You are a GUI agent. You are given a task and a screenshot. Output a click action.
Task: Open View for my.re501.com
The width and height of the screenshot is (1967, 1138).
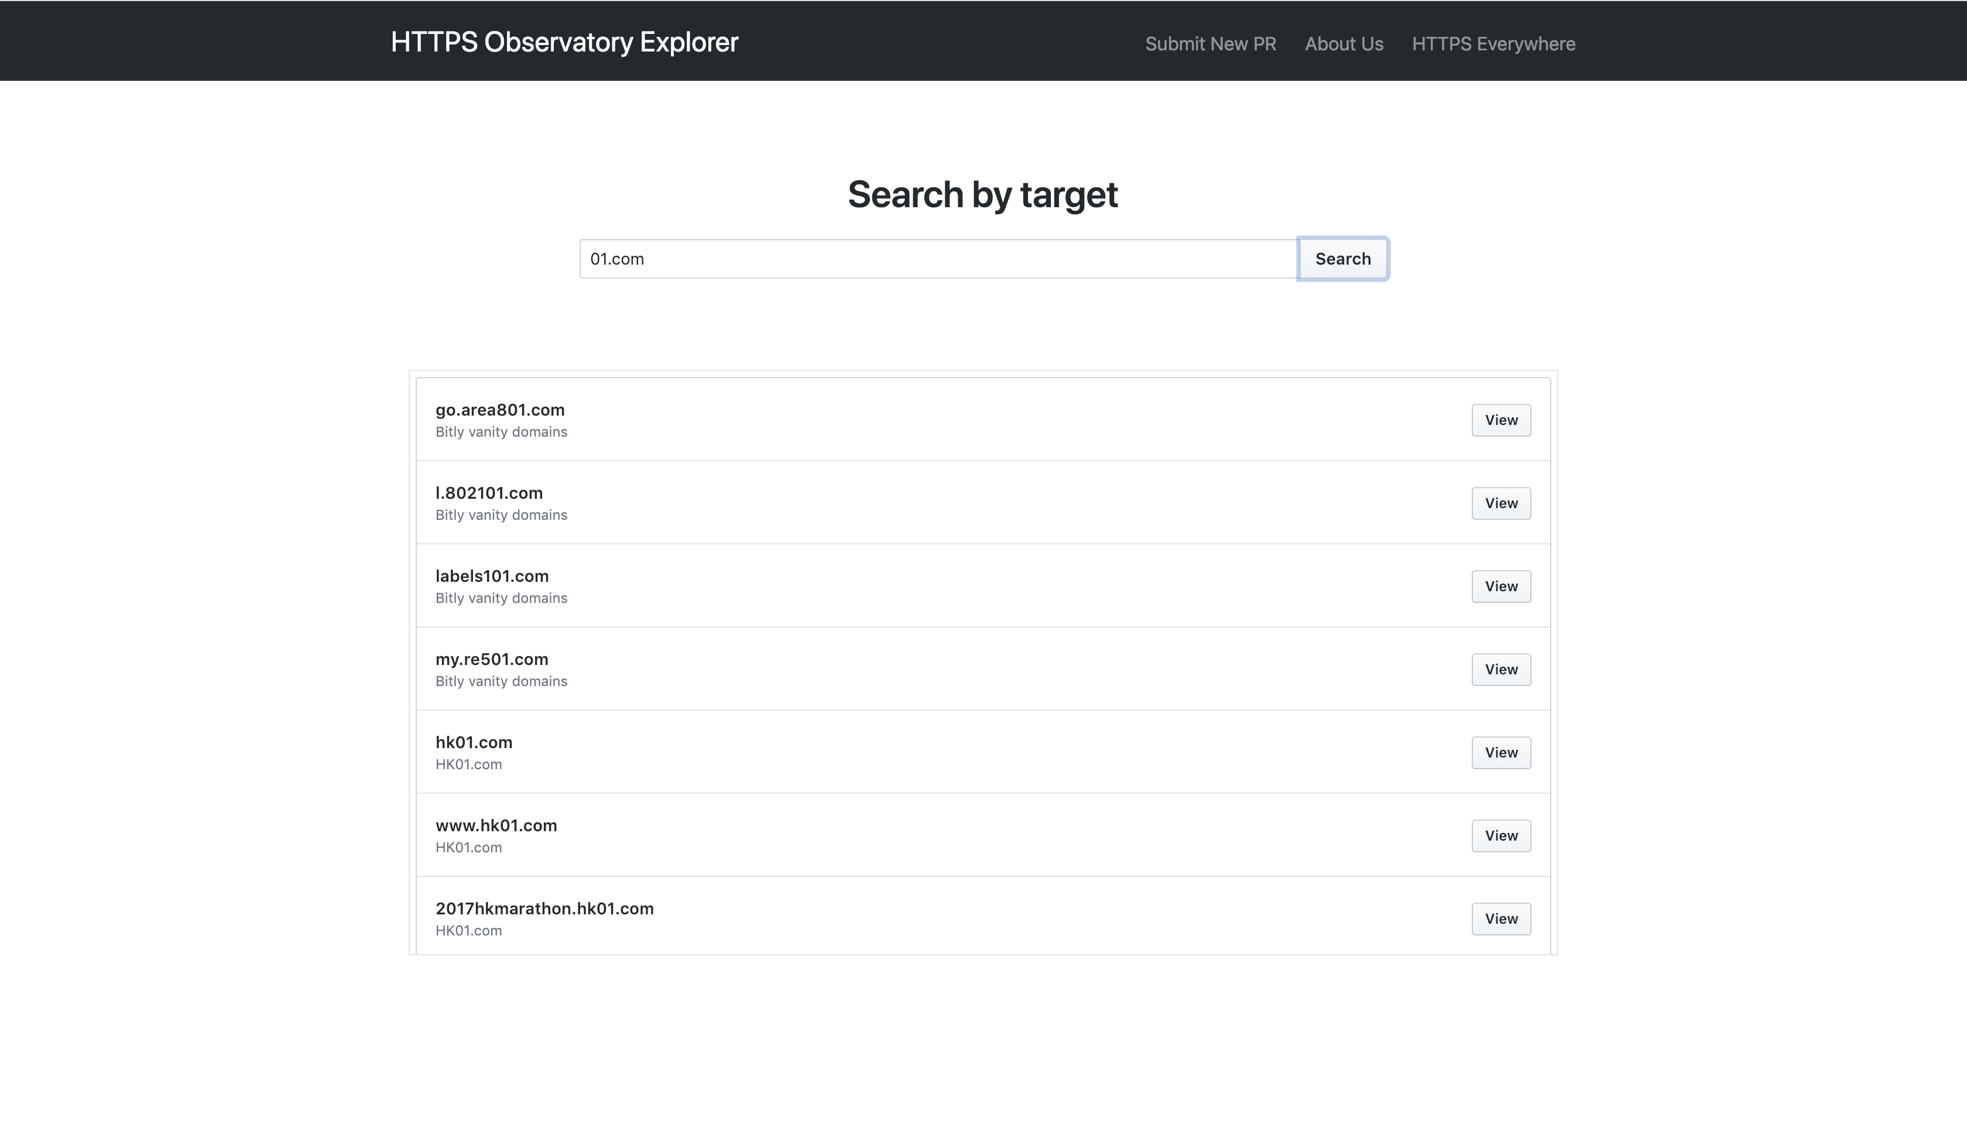[x=1500, y=670]
